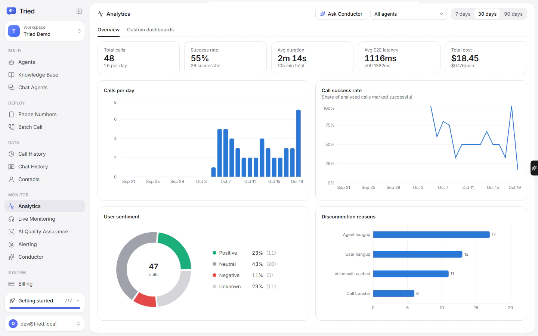Switch to the Custom dashboards tab
Viewport: 538px width, 336px height.
point(150,30)
